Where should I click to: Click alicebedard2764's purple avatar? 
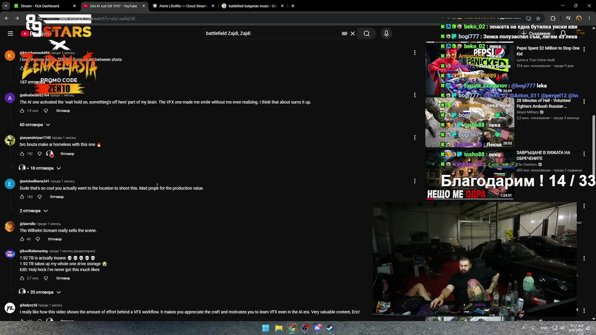[x=10, y=98]
